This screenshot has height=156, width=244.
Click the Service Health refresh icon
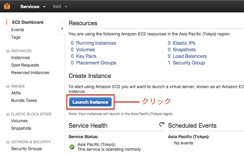[162, 124]
